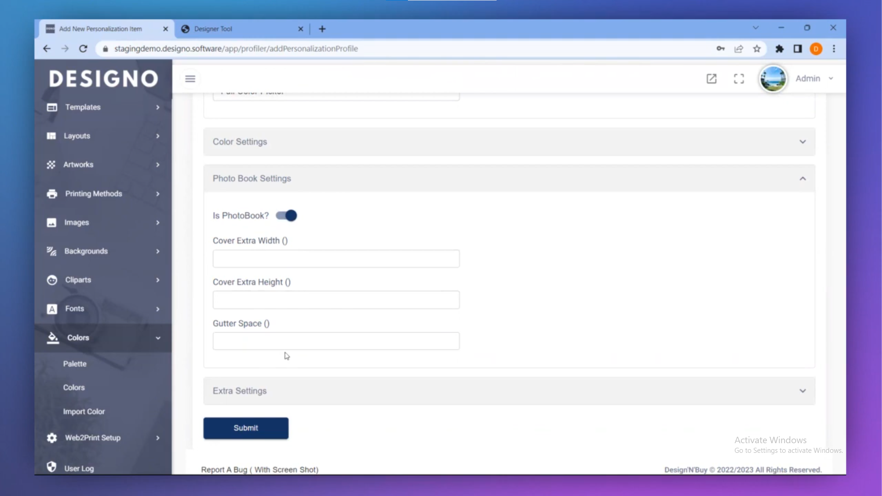This screenshot has width=882, height=496.
Task: Bookmark page with star icon
Action: 757,49
